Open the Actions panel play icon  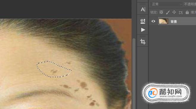[143, 30]
